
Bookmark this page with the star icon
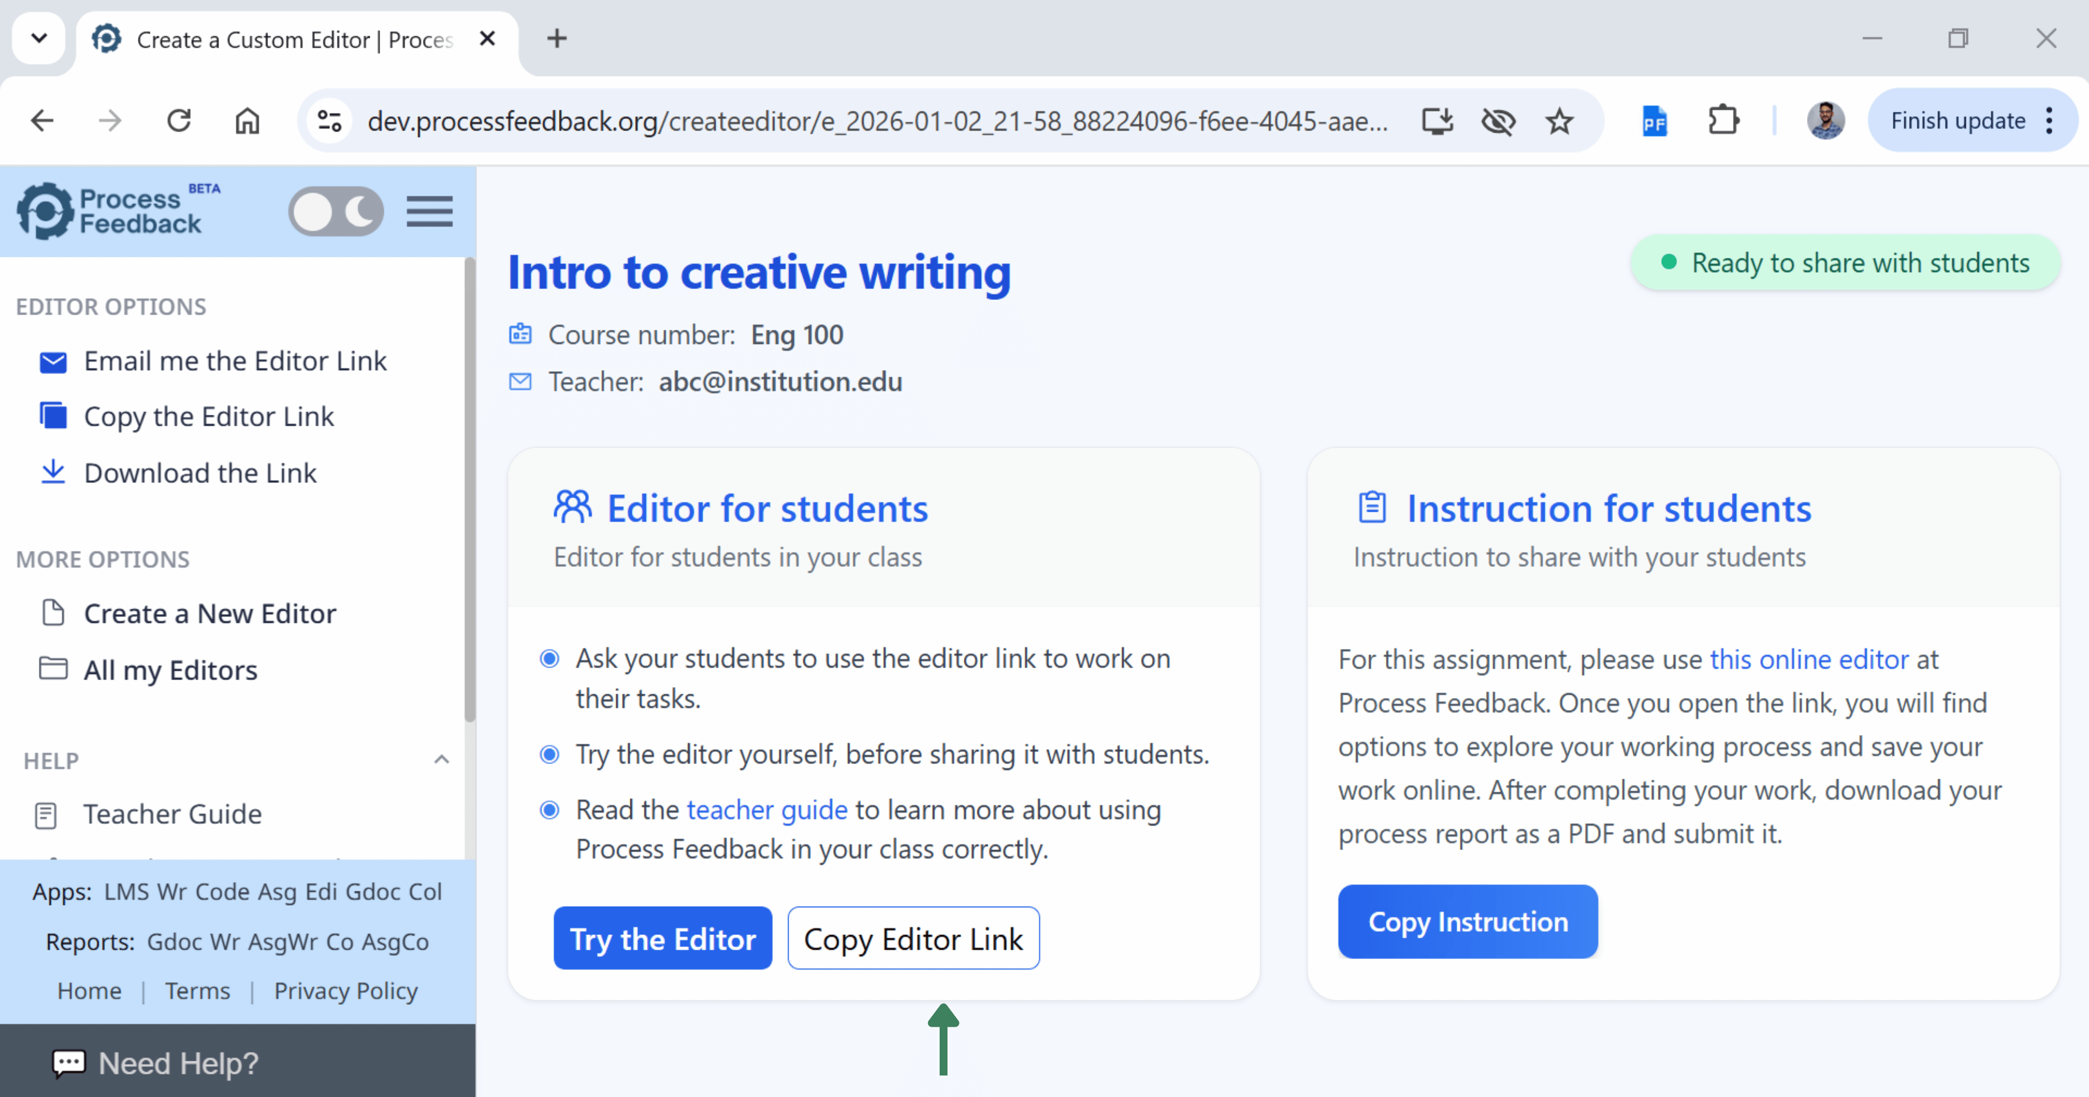click(1559, 122)
